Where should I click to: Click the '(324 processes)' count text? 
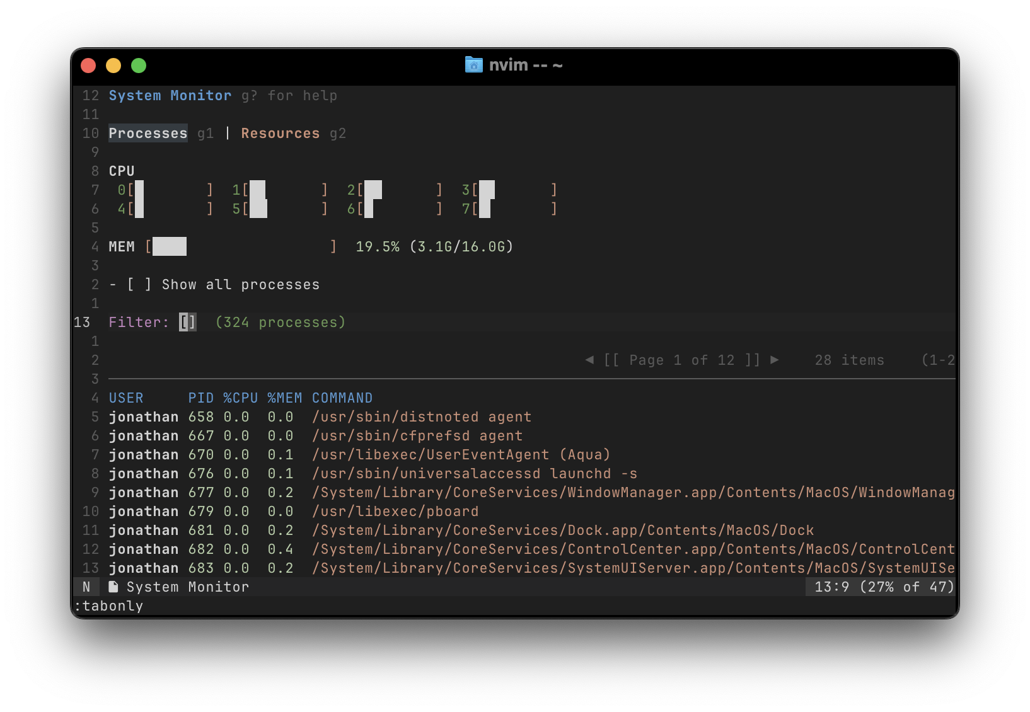click(281, 322)
